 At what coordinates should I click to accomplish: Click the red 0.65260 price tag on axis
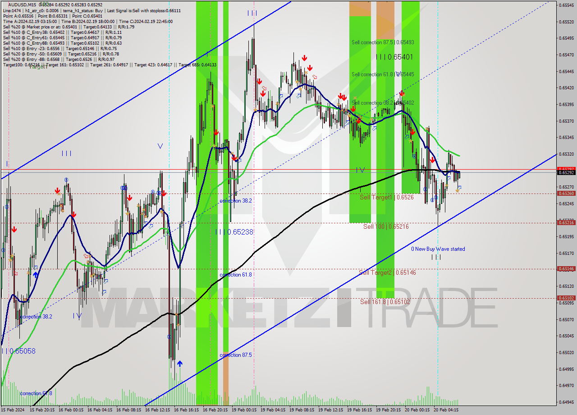pyautogui.click(x=566, y=193)
